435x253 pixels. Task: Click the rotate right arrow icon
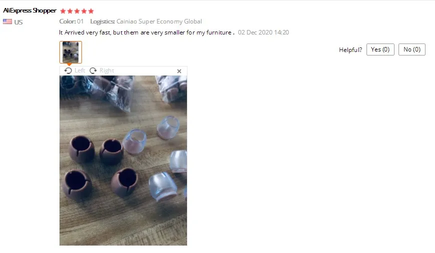tap(93, 70)
